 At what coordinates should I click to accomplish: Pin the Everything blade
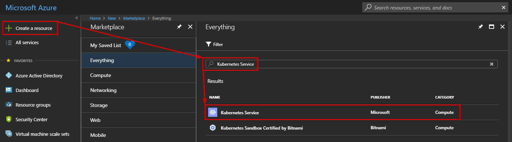(481, 27)
